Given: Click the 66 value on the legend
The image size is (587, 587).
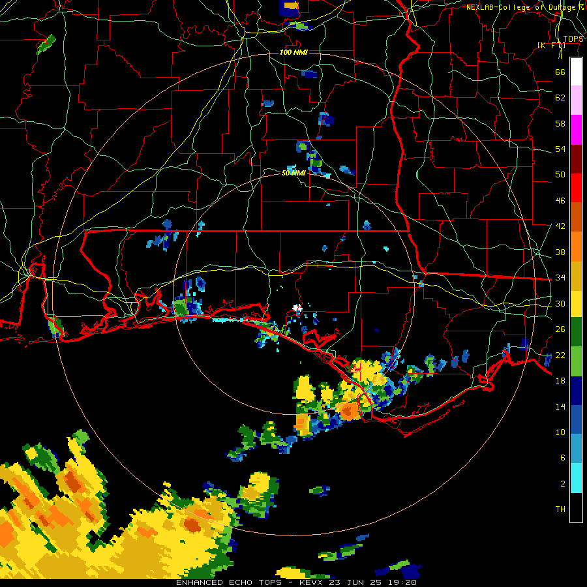Looking at the screenshot, I should [x=560, y=72].
